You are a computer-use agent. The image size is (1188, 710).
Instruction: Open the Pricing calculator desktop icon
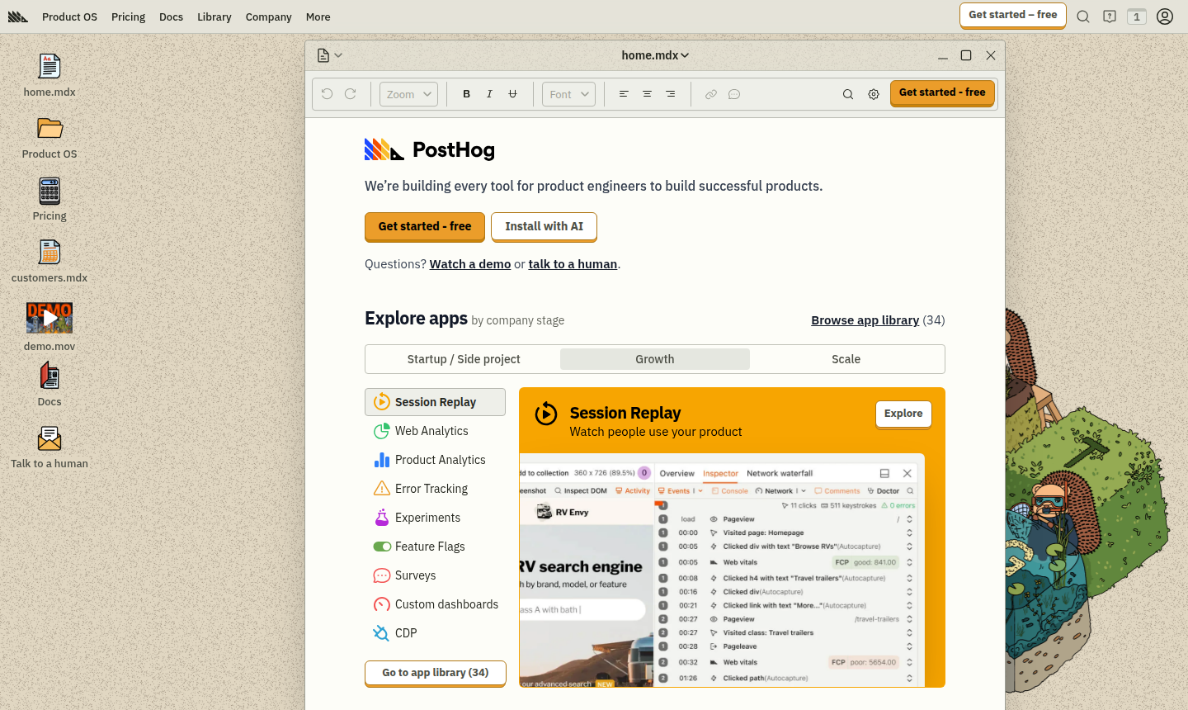(49, 192)
